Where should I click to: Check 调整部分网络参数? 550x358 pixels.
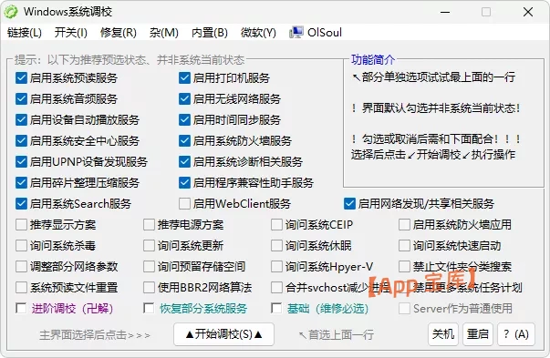[x=21, y=267]
